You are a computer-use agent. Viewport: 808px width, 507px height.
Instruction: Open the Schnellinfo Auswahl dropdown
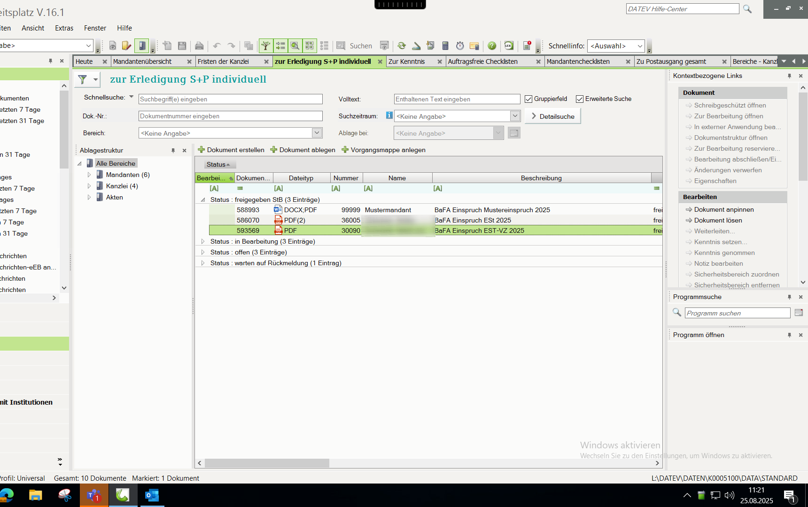[640, 46]
